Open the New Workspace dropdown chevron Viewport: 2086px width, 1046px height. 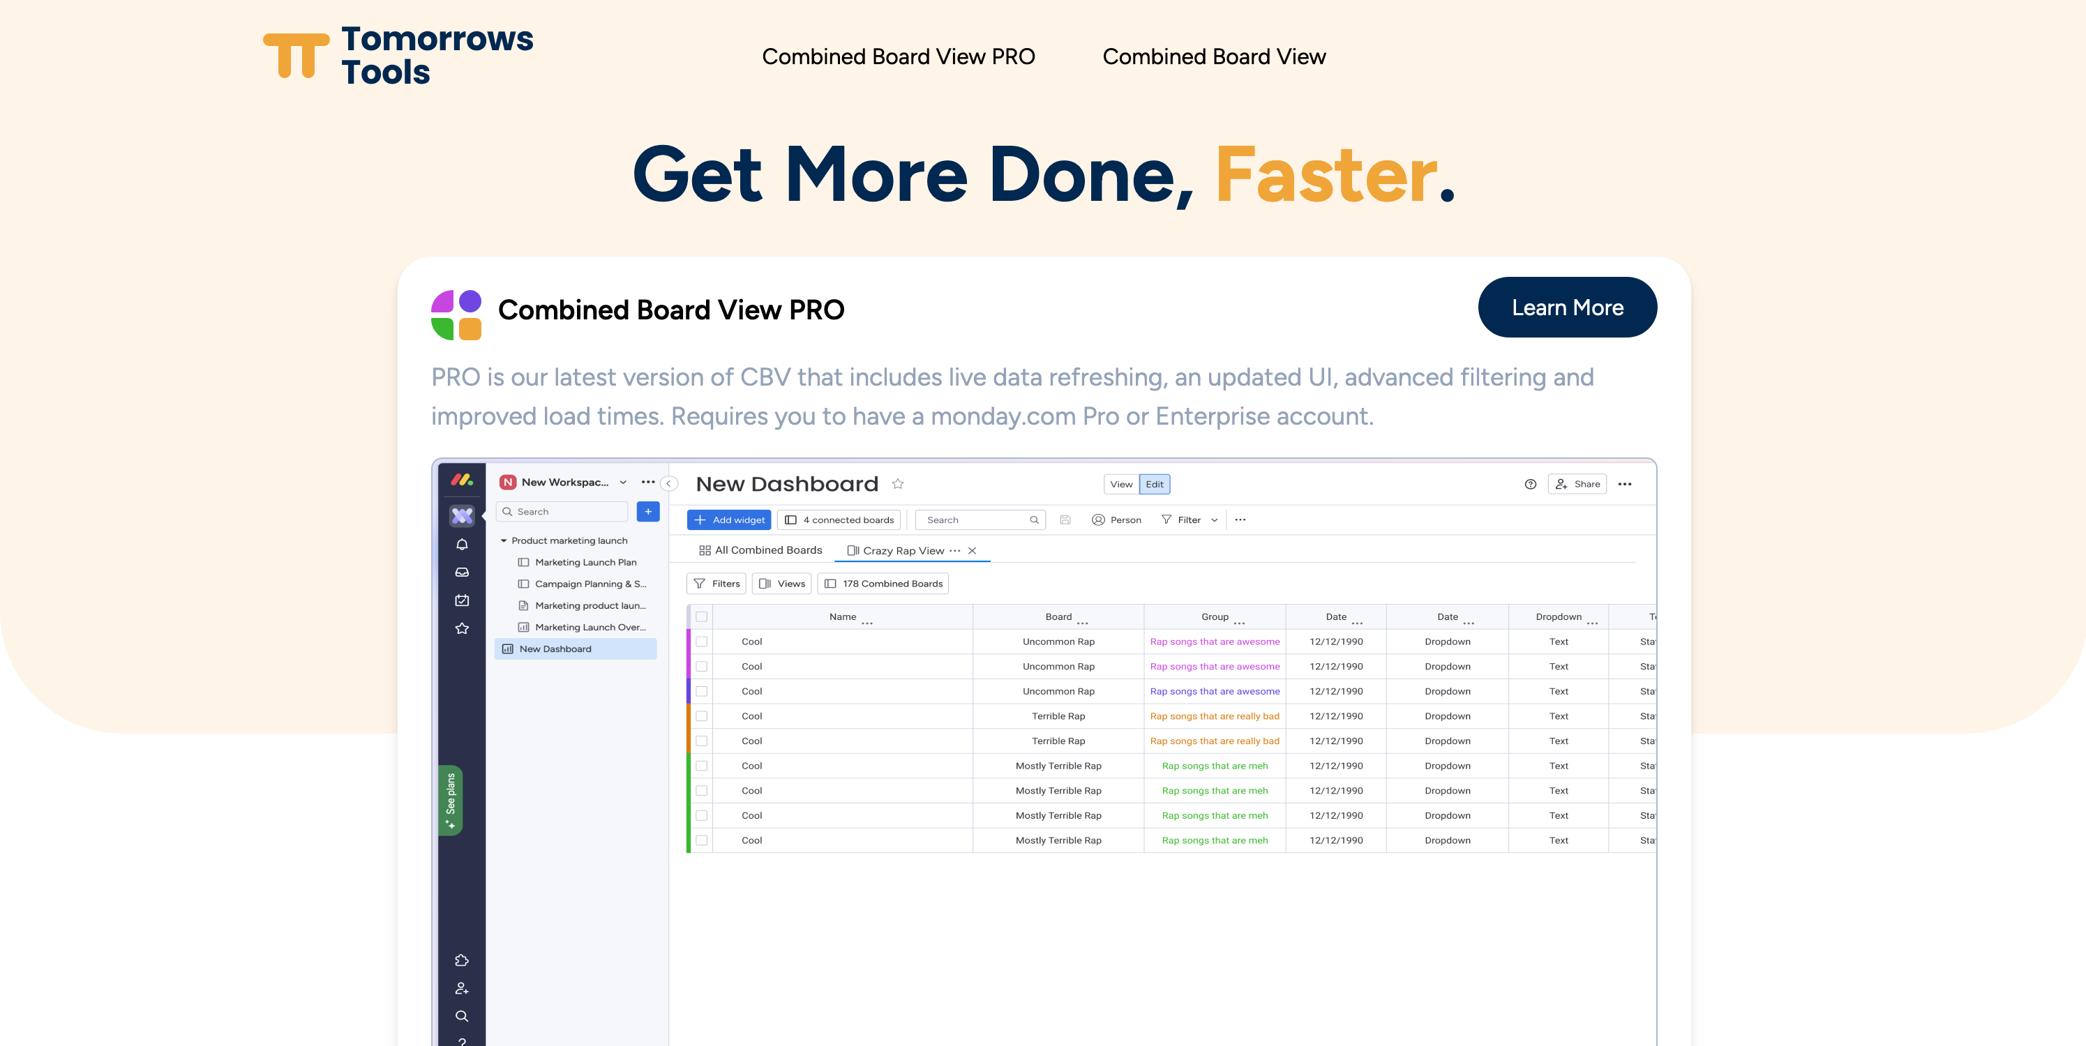pos(623,483)
